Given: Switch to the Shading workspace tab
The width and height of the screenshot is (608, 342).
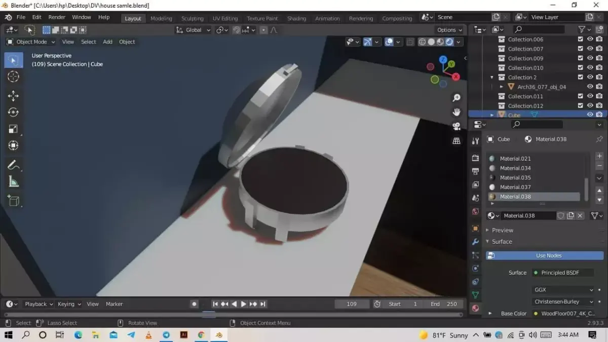Looking at the screenshot, I should click(296, 18).
